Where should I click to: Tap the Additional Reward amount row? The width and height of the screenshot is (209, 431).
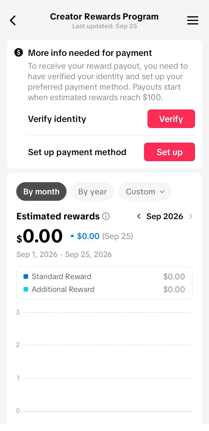[105, 289]
